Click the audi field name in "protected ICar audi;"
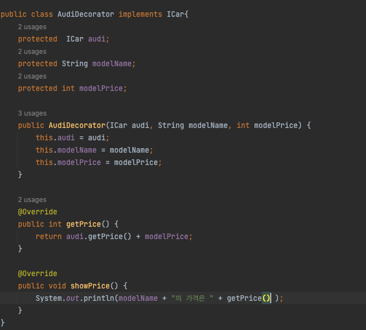Screen dimensions: 366x330 tap(96, 39)
